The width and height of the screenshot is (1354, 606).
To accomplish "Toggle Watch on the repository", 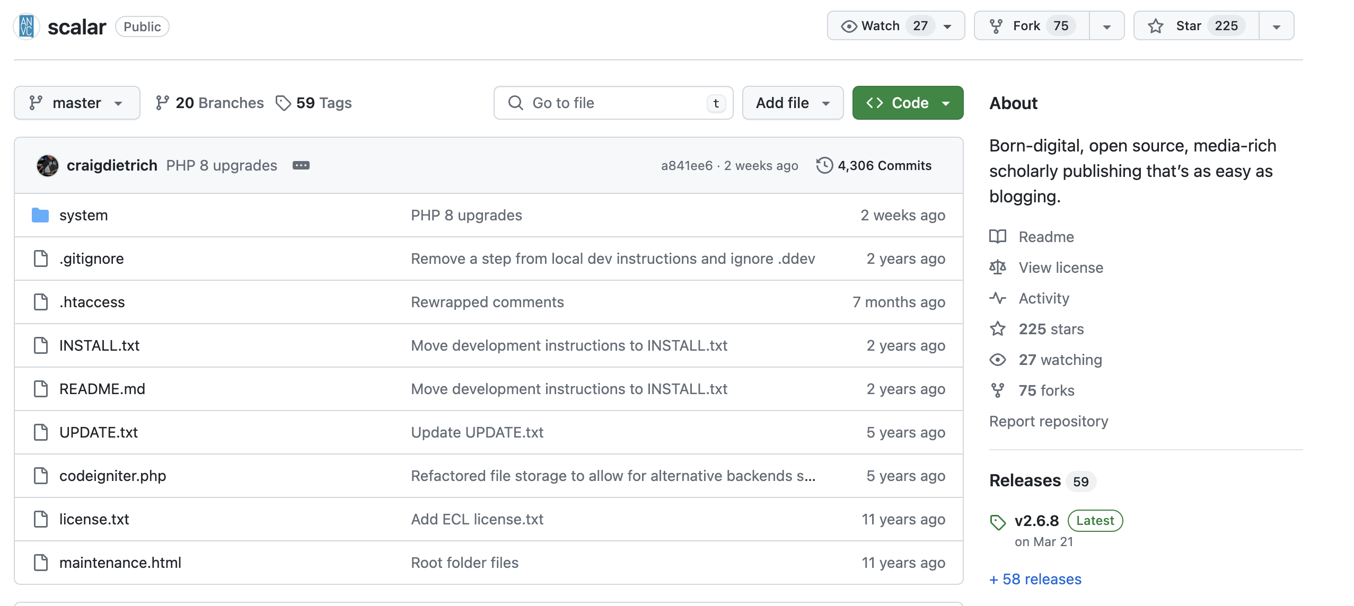I will tap(880, 25).
